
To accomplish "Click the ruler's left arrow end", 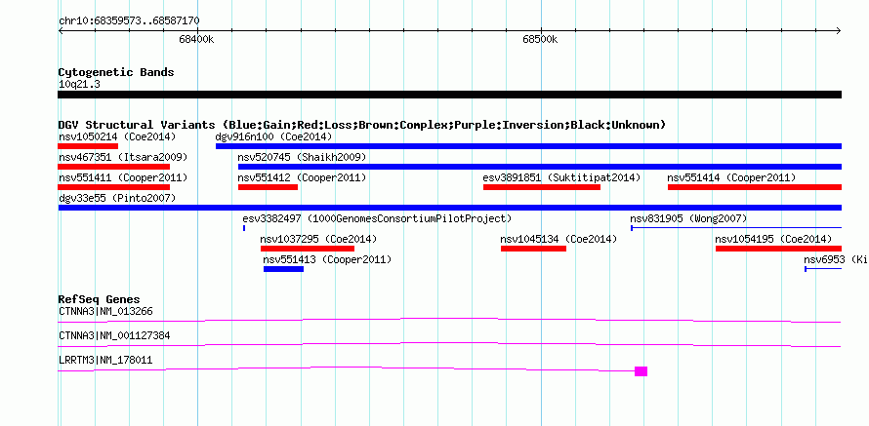I will (x=61, y=30).
